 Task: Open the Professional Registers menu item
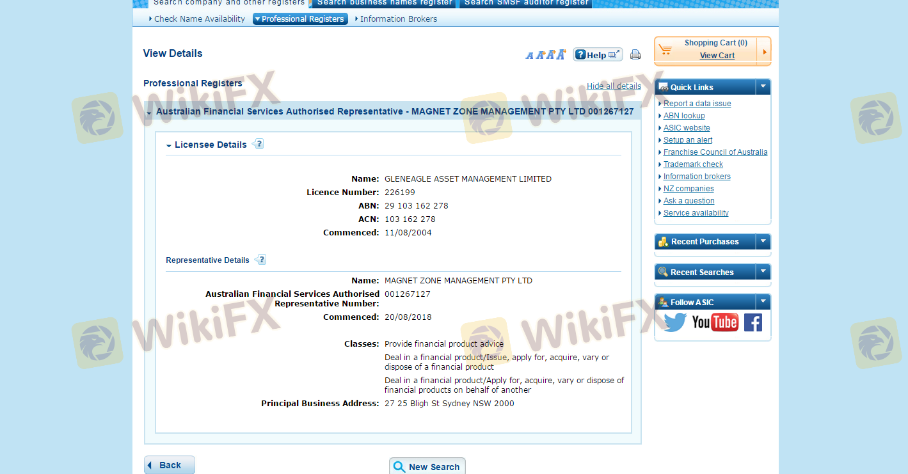pyautogui.click(x=300, y=19)
